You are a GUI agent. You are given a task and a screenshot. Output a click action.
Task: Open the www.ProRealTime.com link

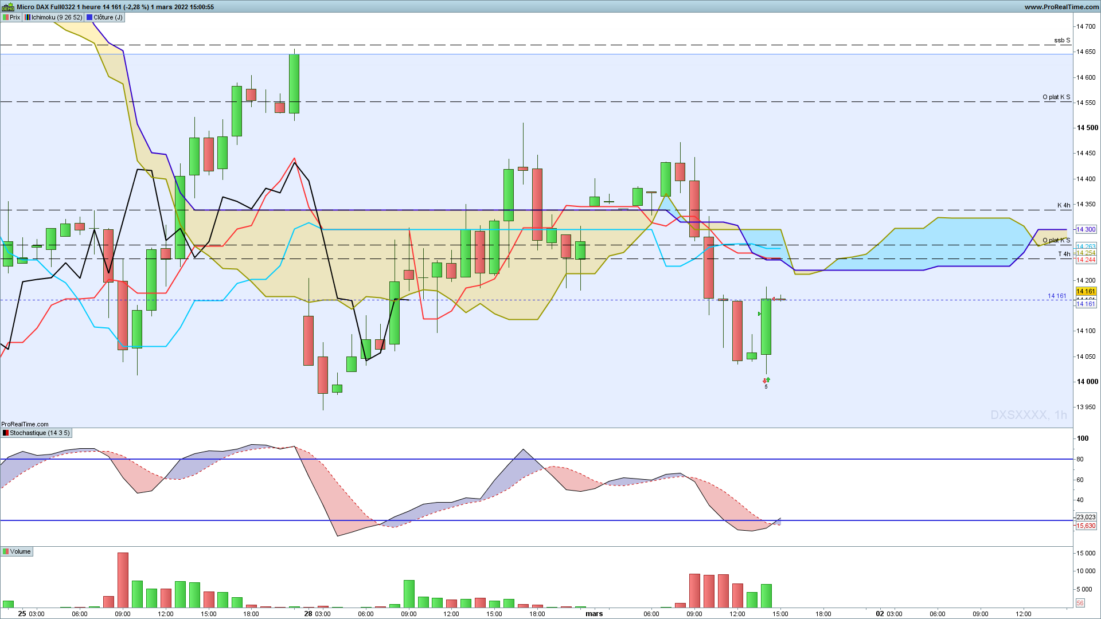(1061, 7)
